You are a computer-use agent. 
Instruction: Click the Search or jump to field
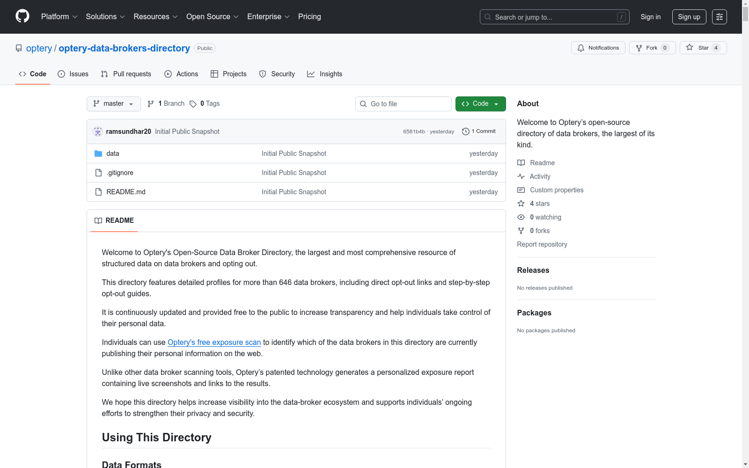(555, 17)
